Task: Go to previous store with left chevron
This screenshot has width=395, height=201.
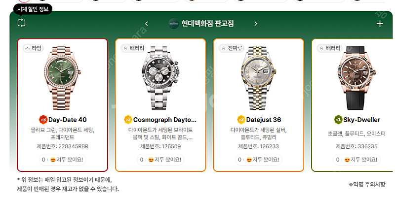Action: point(146,24)
